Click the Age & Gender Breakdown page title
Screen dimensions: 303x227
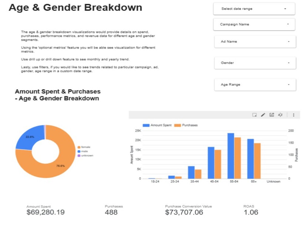click(x=75, y=8)
